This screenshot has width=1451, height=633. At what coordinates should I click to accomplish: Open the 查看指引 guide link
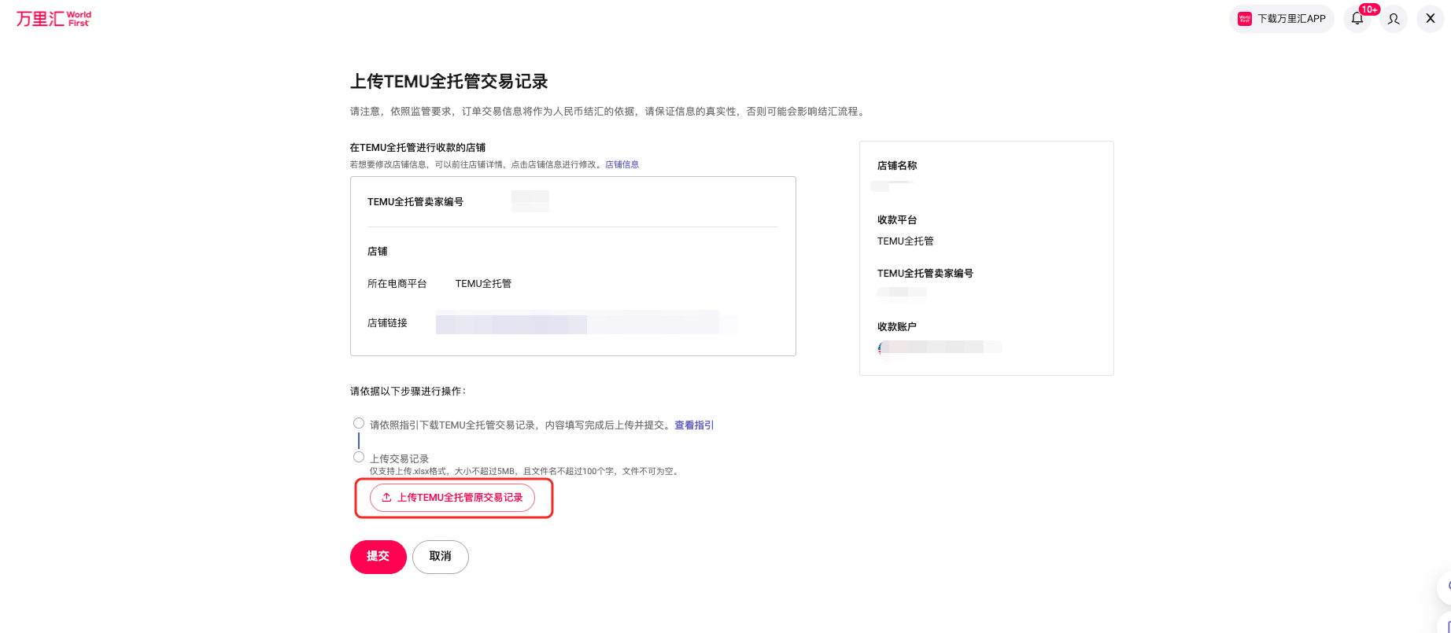(x=694, y=425)
